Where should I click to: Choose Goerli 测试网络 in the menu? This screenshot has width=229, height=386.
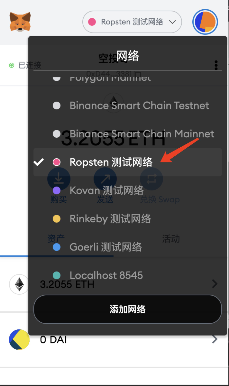pyautogui.click(x=105, y=247)
